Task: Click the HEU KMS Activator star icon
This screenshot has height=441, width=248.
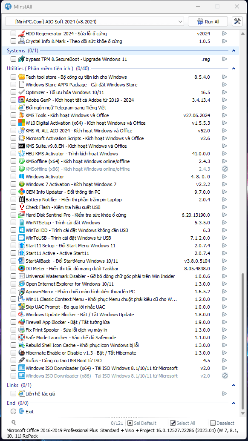Action: coord(22,154)
